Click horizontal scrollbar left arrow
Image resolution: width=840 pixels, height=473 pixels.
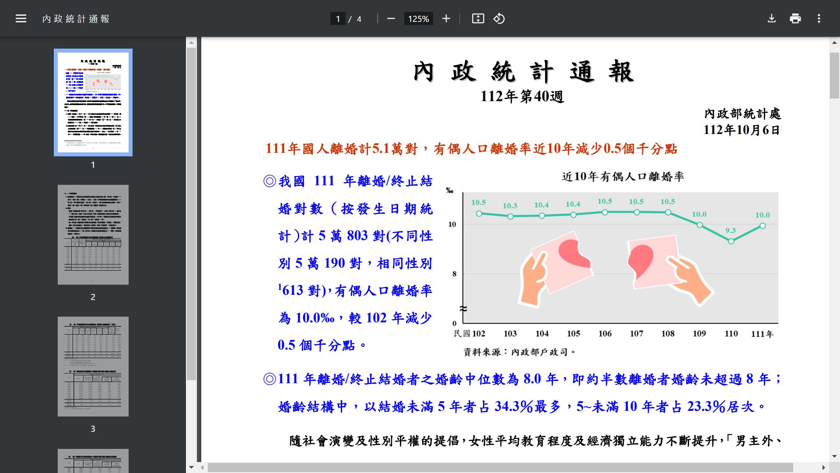click(203, 467)
